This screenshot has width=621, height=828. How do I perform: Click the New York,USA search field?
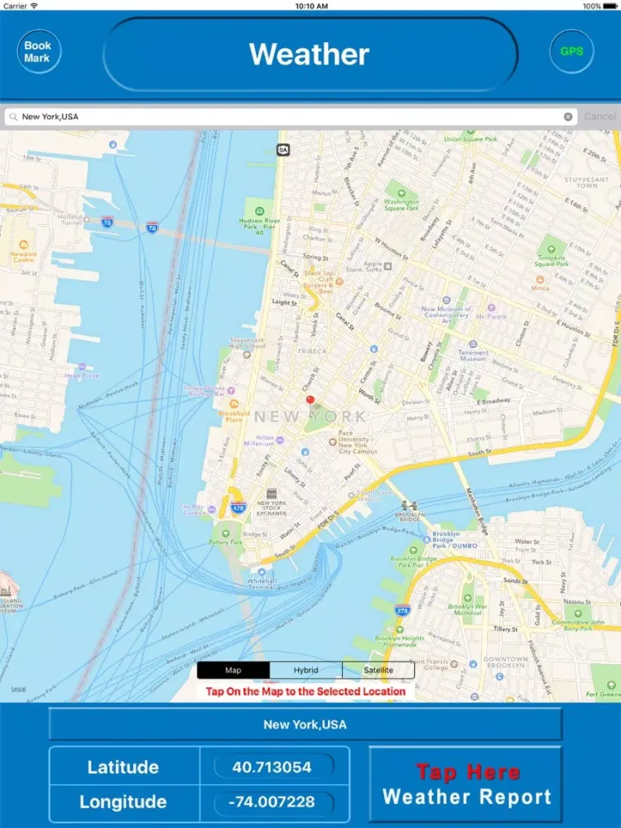291,117
